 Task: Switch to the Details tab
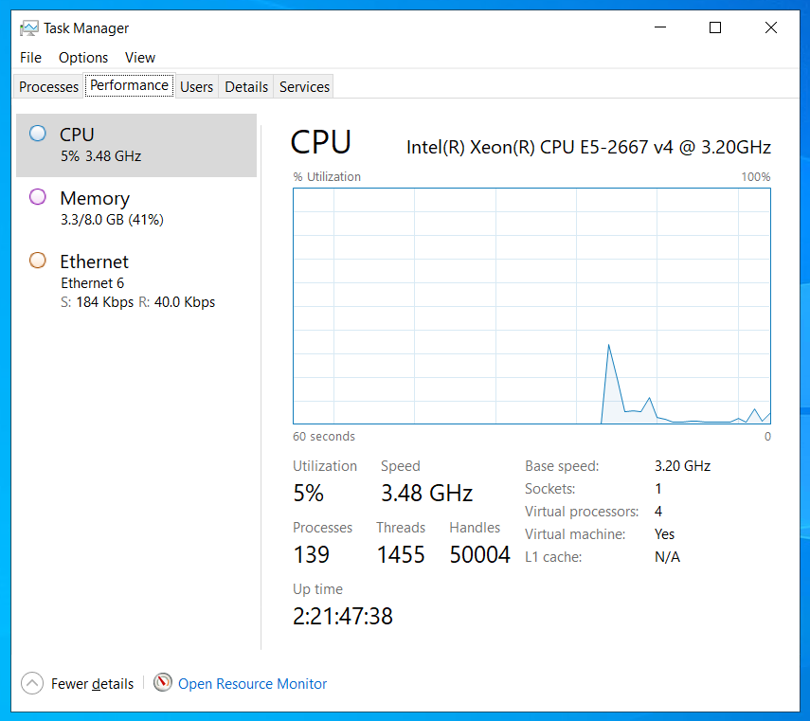(246, 87)
